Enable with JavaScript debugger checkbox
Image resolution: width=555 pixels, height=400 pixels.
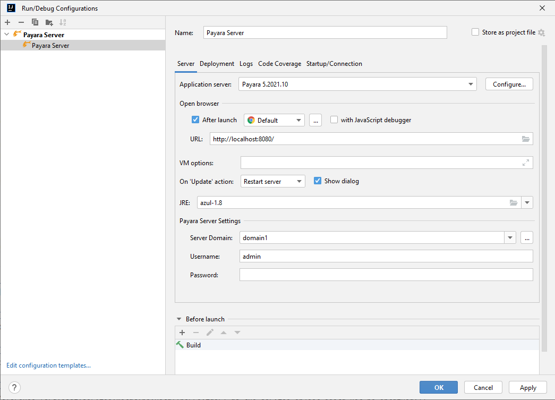[334, 120]
